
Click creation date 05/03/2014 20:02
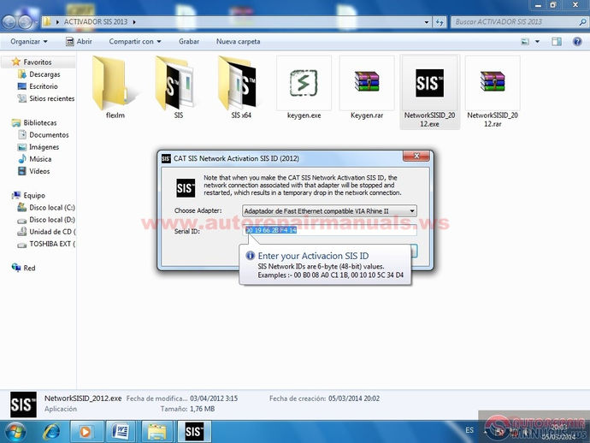(354, 399)
